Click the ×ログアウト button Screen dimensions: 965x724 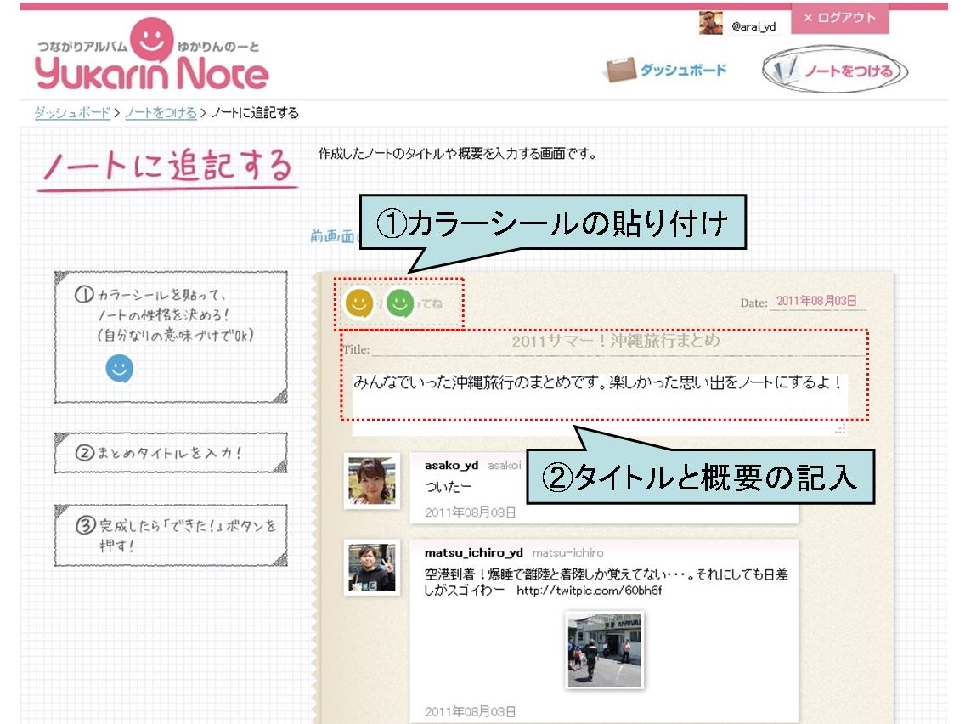pos(839,18)
